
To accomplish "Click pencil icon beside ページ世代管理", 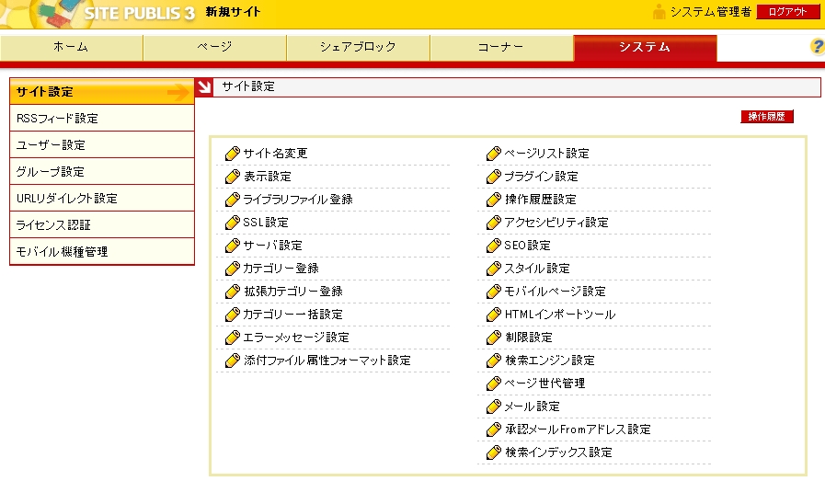I will [494, 384].
